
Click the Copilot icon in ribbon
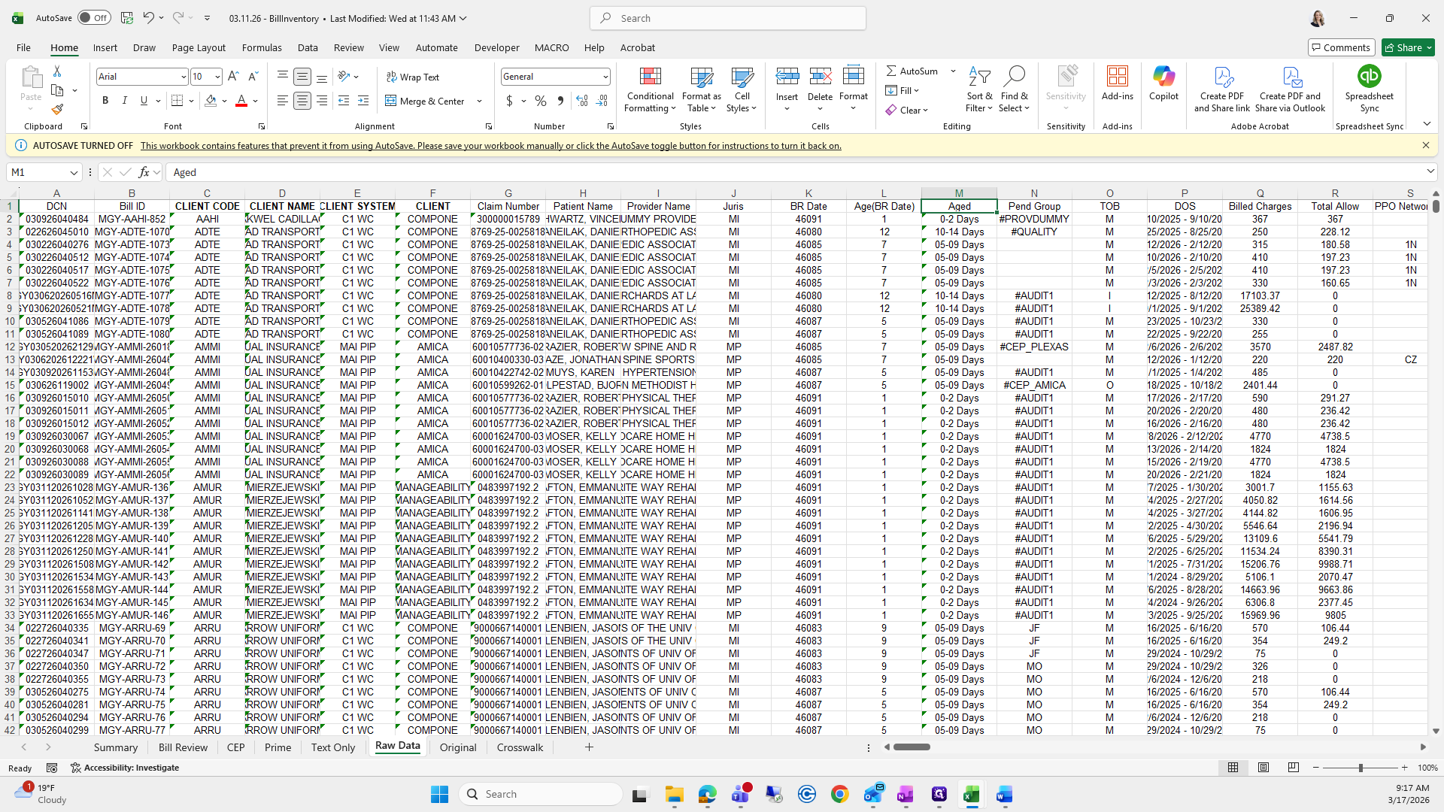click(1163, 83)
